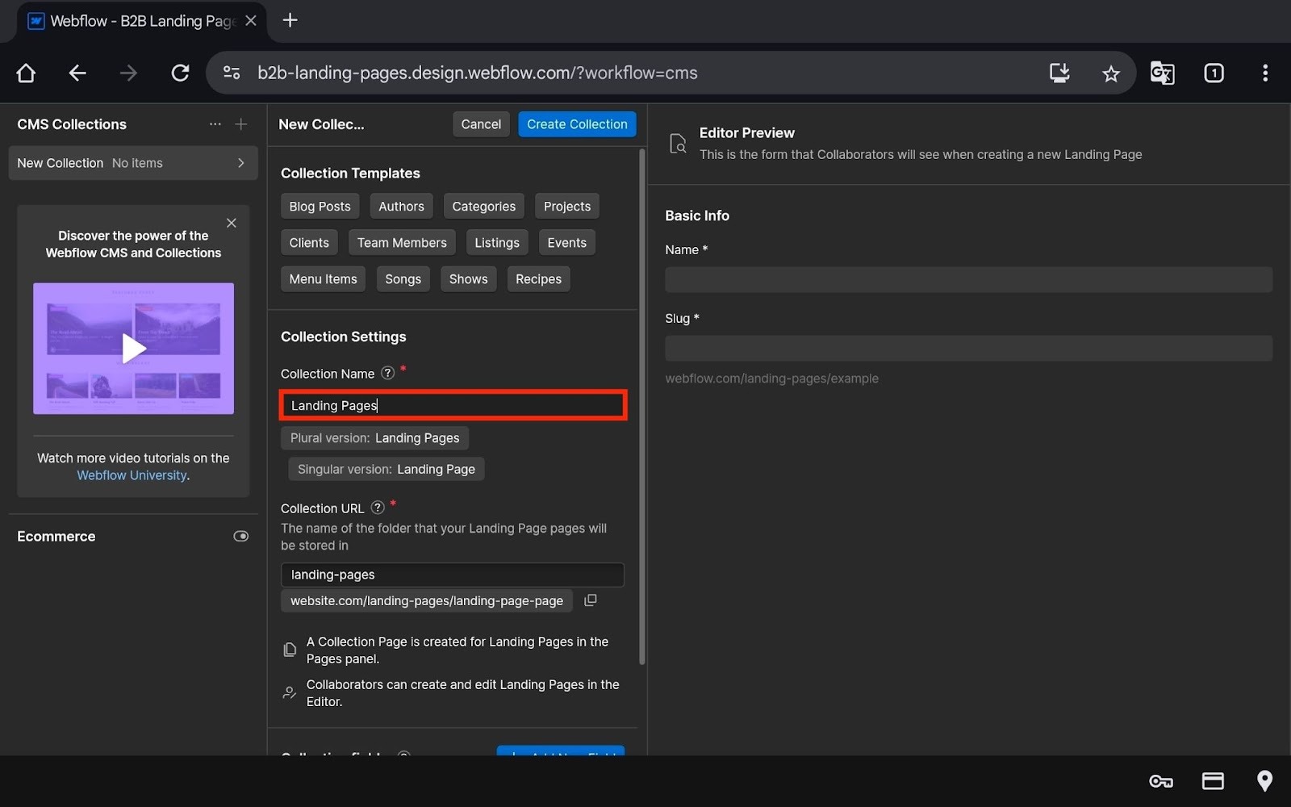Choose the Menu Items template
The height and width of the screenshot is (807, 1291).
(323, 279)
